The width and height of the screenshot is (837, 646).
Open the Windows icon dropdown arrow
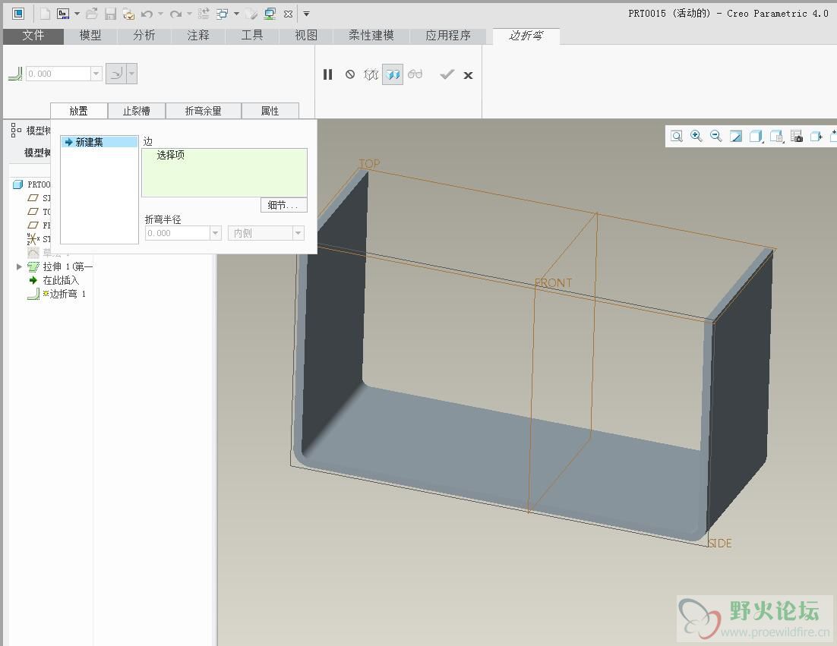pos(236,14)
